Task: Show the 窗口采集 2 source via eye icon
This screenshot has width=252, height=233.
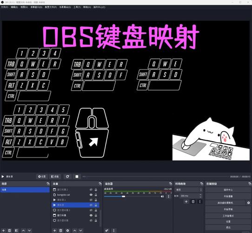Action: (91, 190)
